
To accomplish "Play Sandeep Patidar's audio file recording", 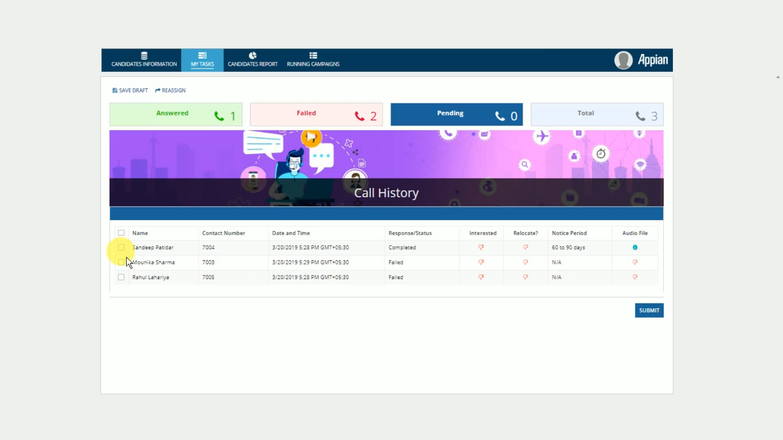I will (x=635, y=247).
